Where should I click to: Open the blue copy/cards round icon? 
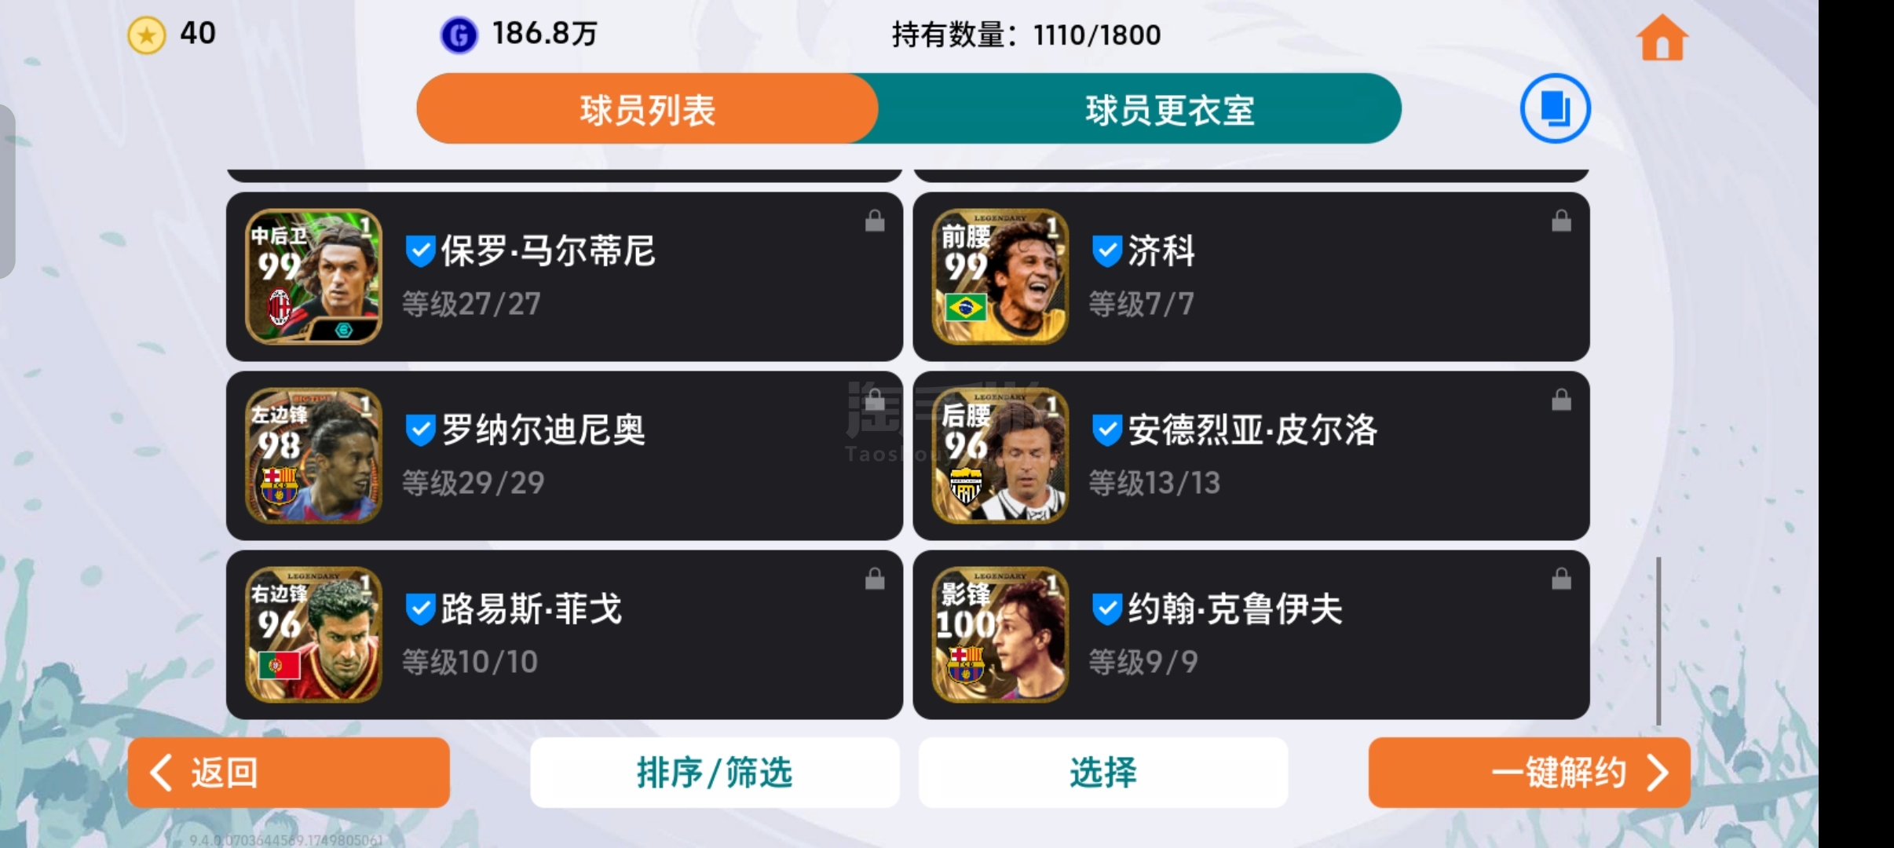click(x=1555, y=108)
